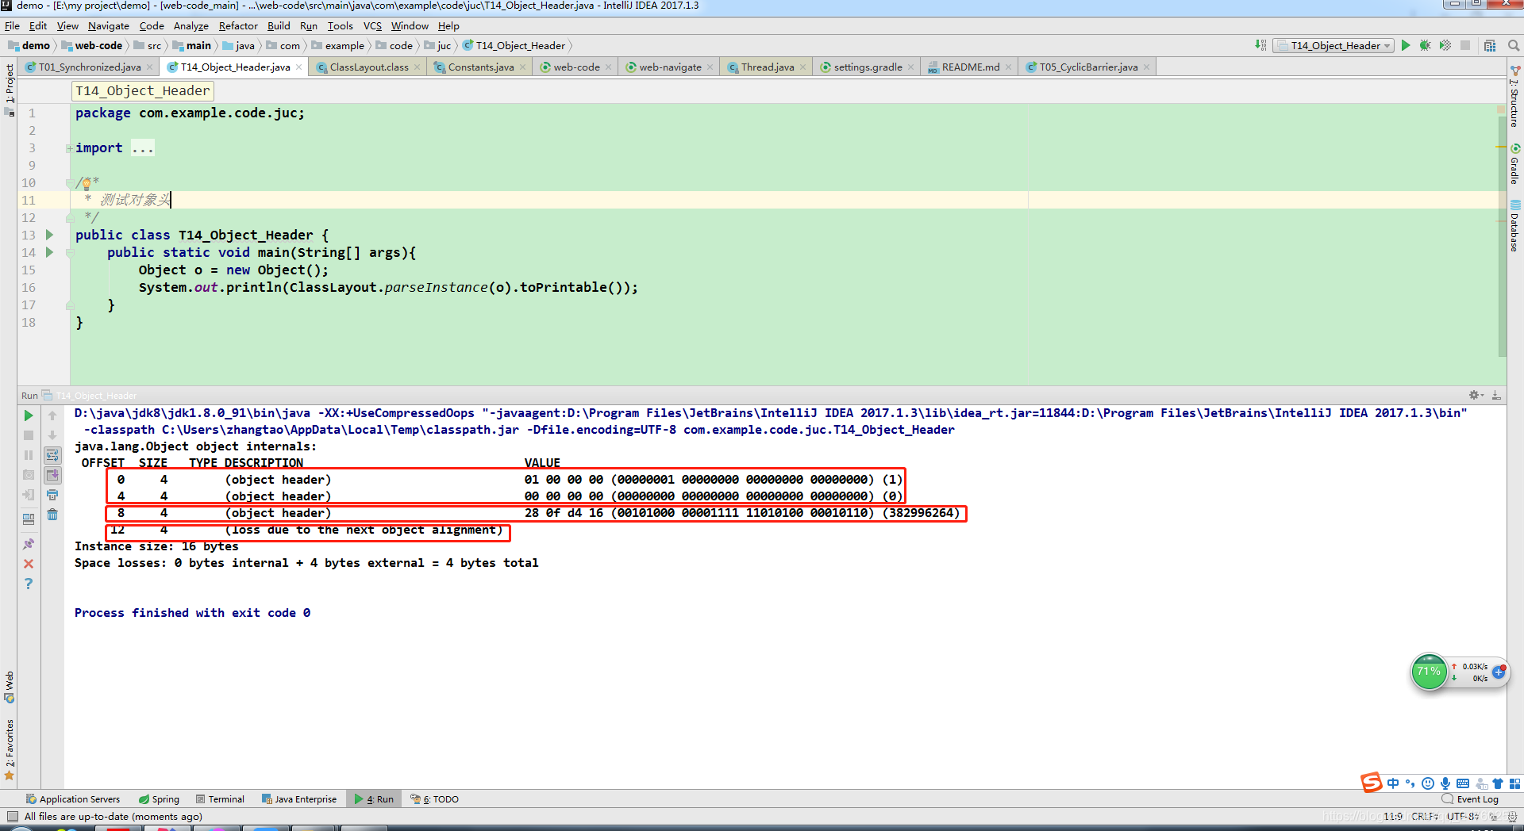1524x831 pixels.
Task: Hide the Run tool window
Action: pyautogui.click(x=1496, y=395)
